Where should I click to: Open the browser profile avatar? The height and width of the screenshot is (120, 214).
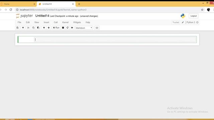click(x=208, y=10)
